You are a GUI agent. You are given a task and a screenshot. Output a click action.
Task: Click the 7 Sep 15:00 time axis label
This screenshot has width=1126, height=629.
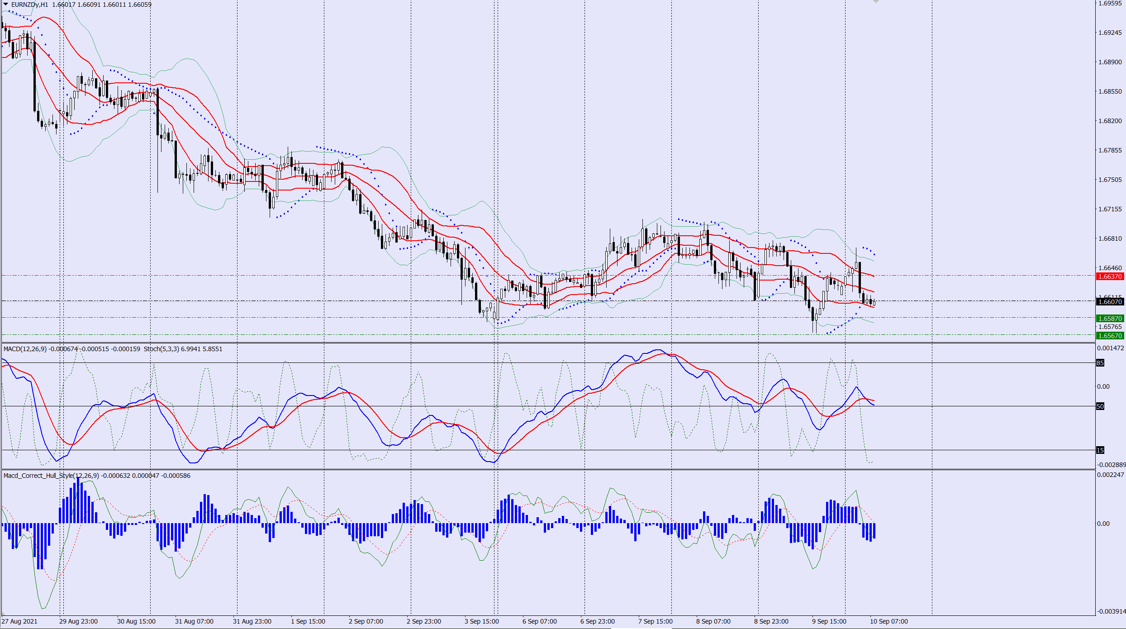656,621
